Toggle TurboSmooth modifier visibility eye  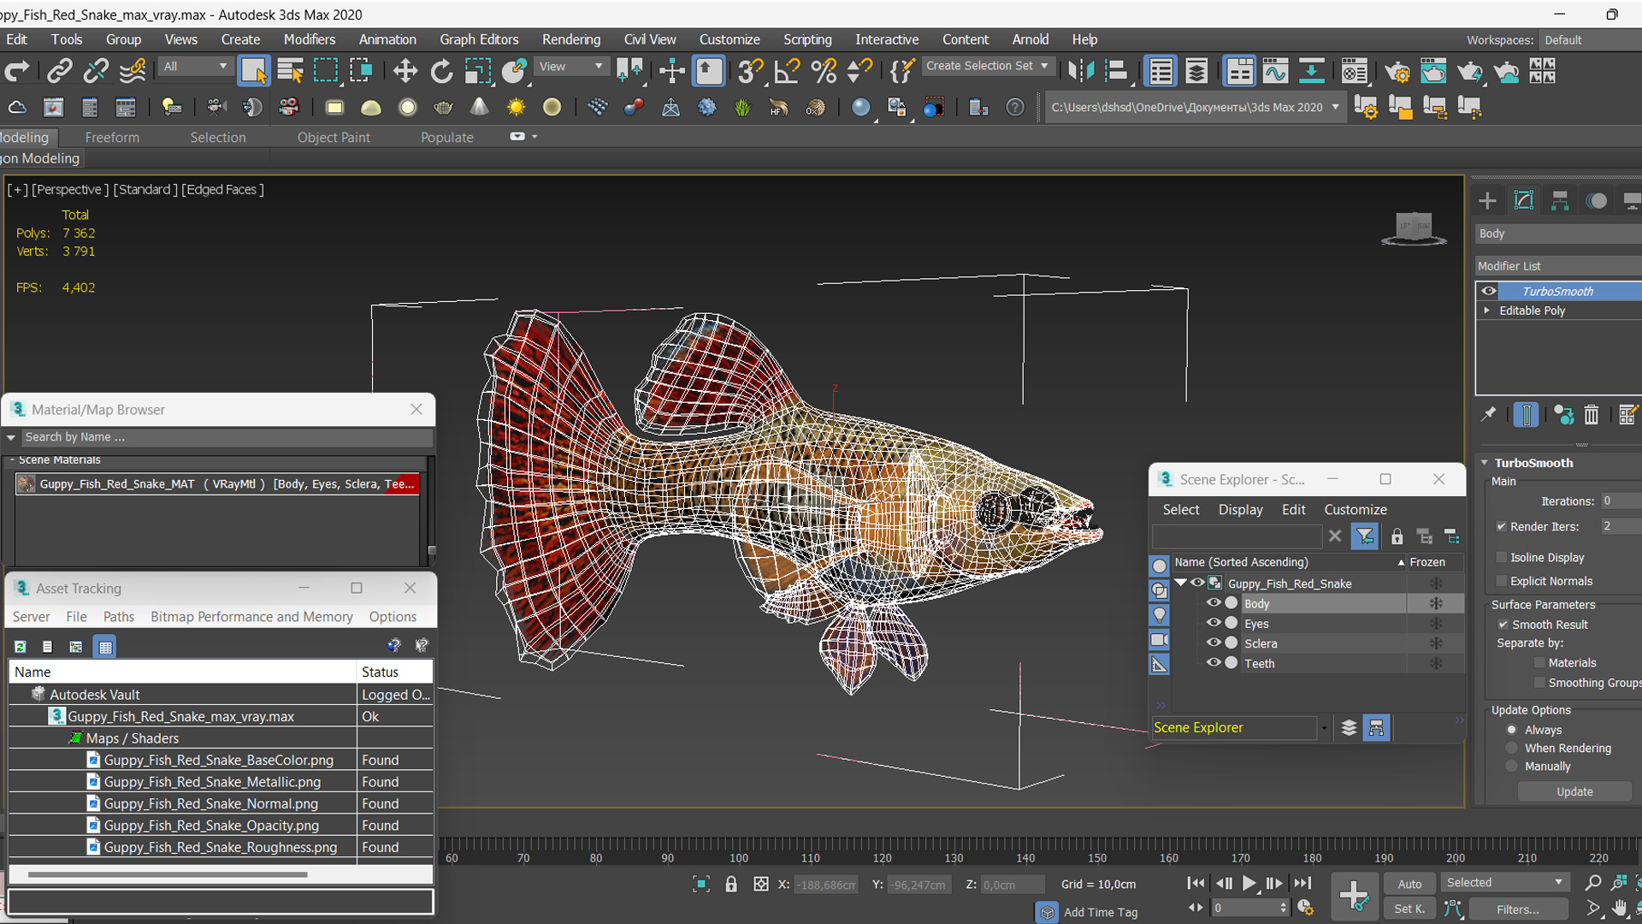(x=1489, y=291)
